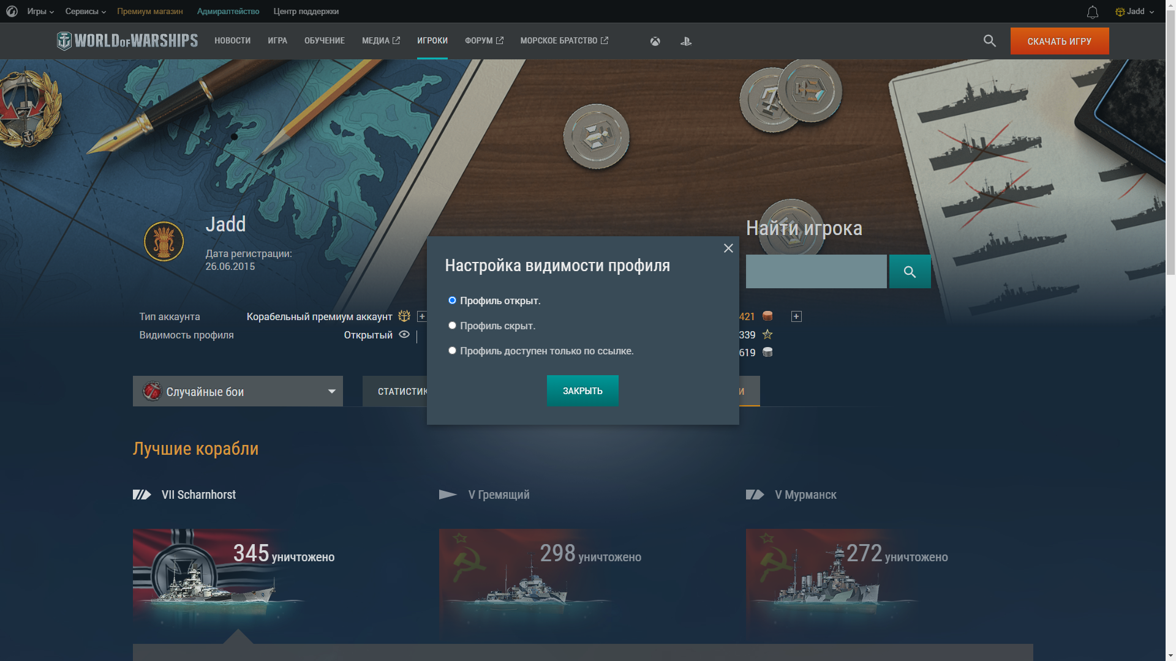Click into the Найти игрока search field
This screenshot has width=1176, height=661.
point(816,272)
